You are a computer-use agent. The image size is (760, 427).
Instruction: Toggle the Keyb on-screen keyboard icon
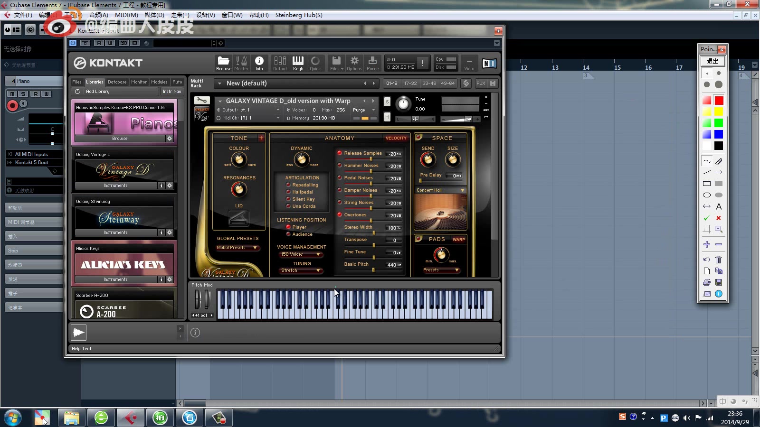(298, 63)
